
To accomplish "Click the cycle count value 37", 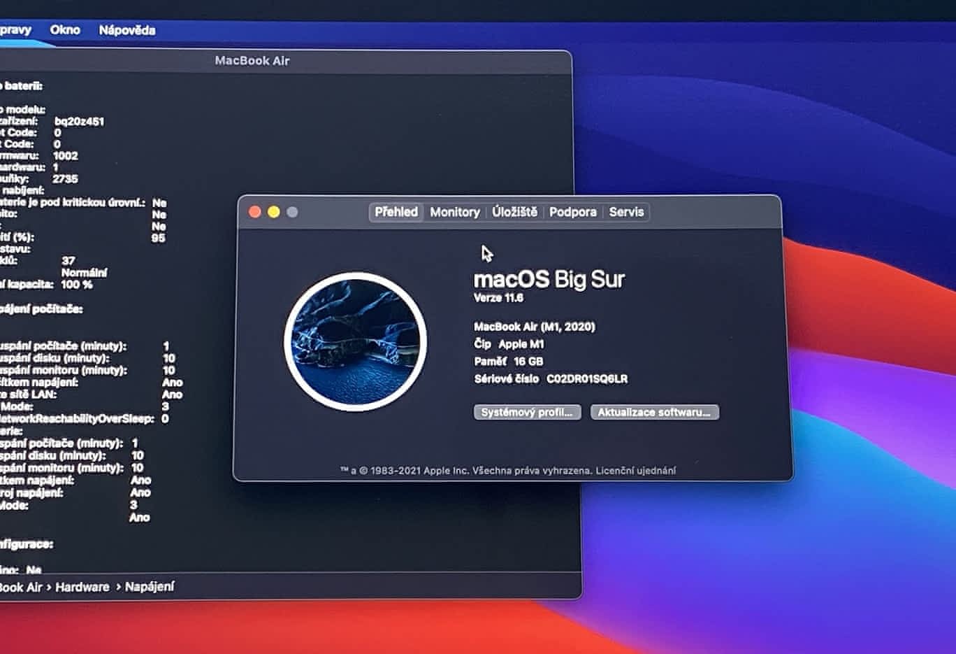I will pyautogui.click(x=68, y=261).
